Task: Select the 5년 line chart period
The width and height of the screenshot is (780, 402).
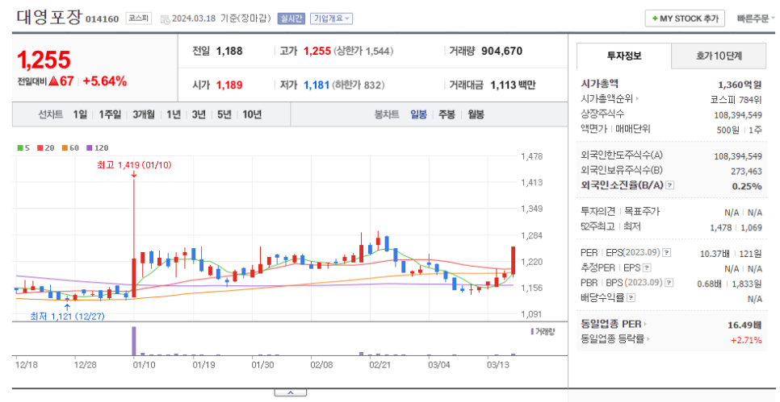Action: 224,114
